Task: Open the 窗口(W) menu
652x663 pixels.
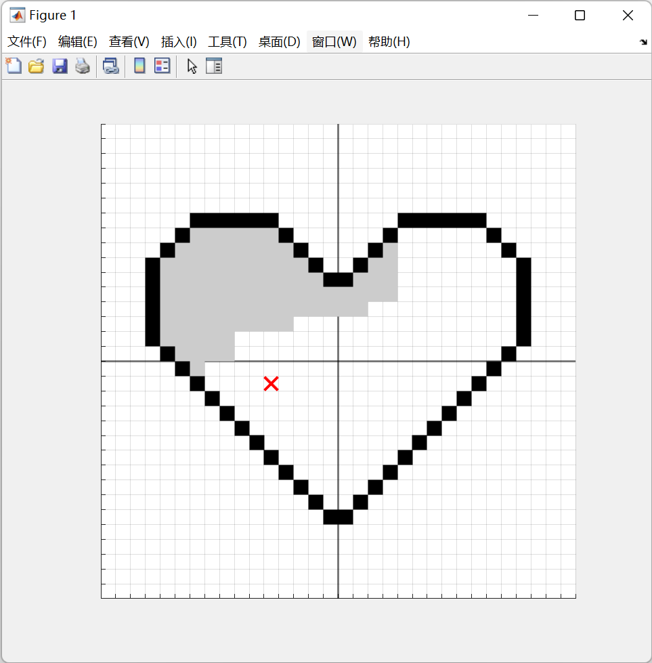Action: coord(334,42)
